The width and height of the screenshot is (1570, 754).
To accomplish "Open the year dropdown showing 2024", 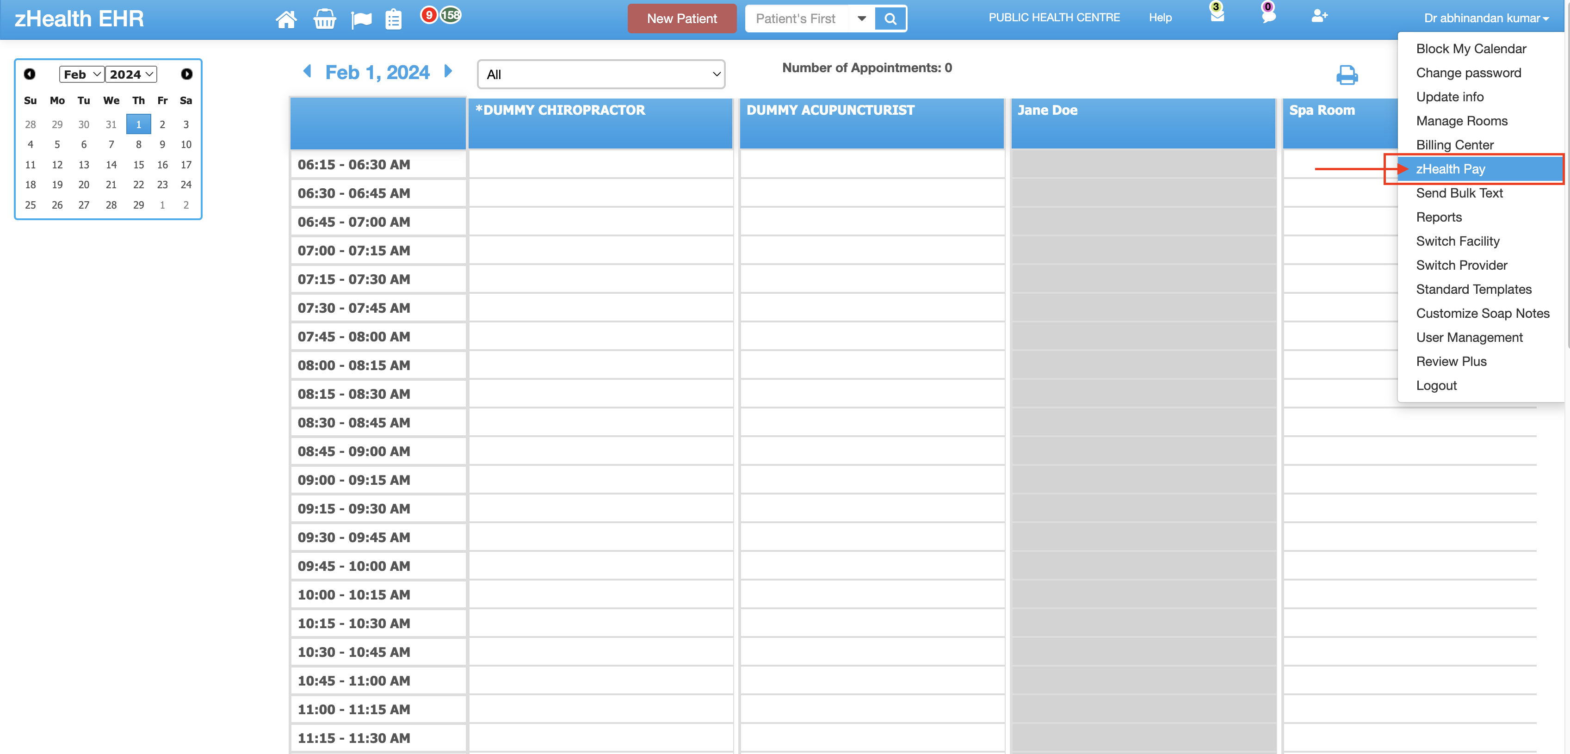I will [131, 74].
